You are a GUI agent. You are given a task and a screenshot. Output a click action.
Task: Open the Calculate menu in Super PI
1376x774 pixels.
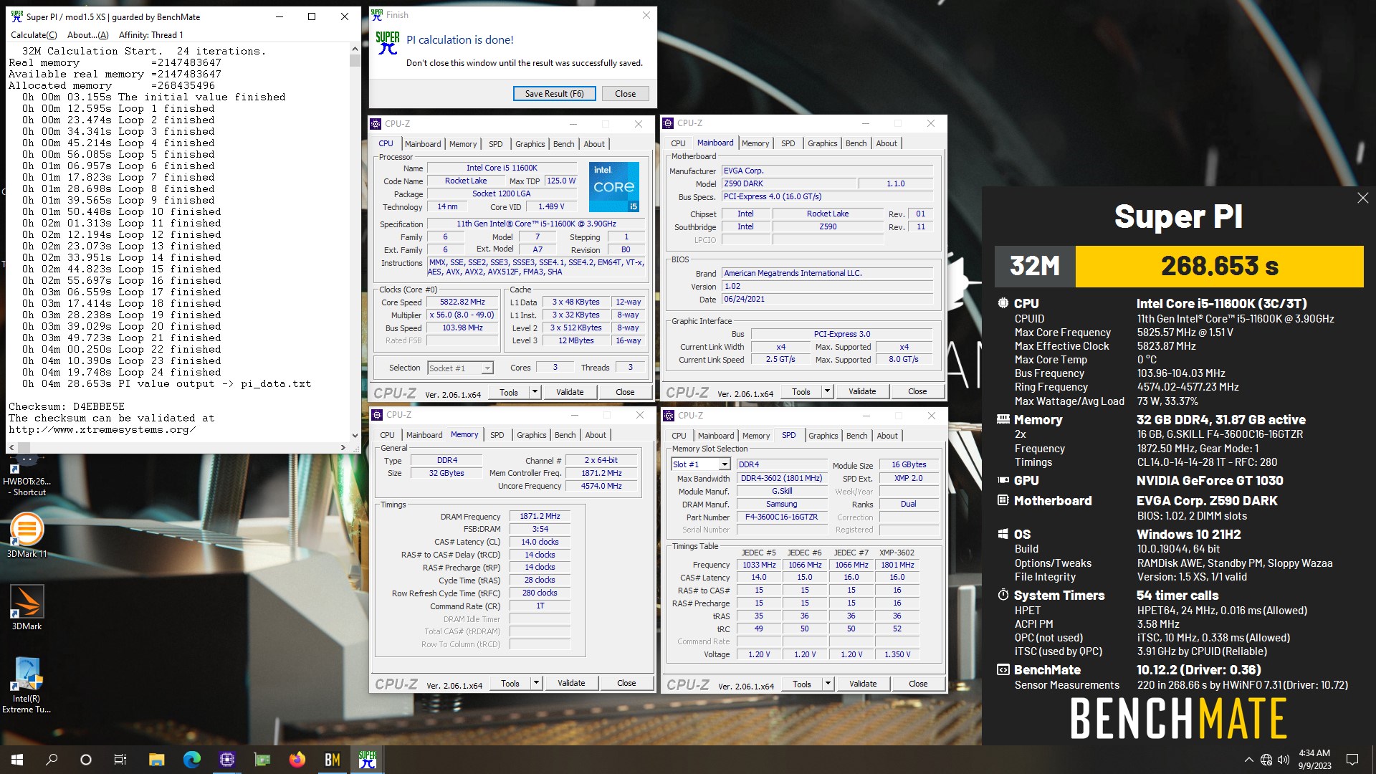(x=34, y=34)
